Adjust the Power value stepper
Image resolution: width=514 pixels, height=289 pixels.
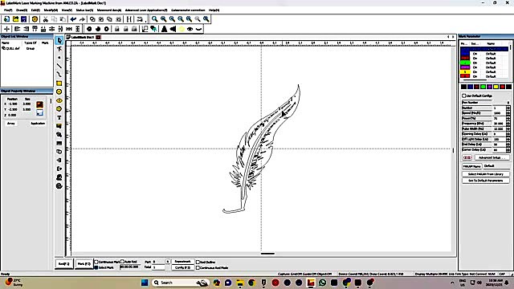pyautogui.click(x=508, y=118)
